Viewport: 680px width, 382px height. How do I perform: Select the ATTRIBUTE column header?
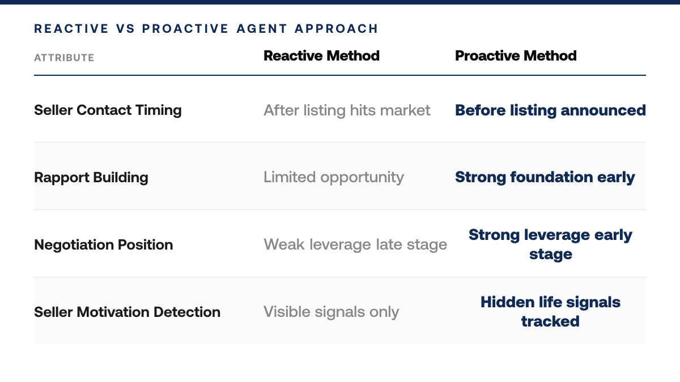point(64,58)
